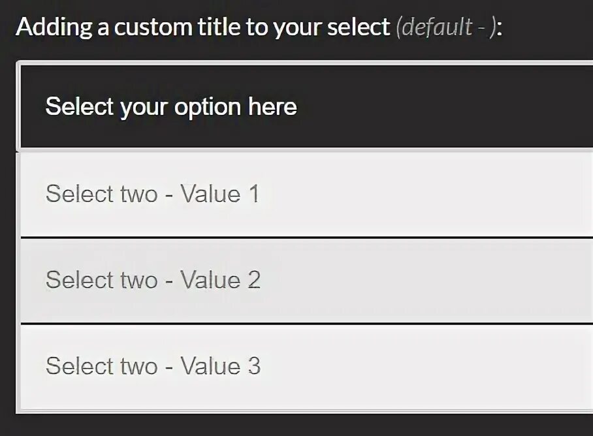Choose 'Select two - Value 1' option
This screenshot has width=593, height=436.
[307, 195]
